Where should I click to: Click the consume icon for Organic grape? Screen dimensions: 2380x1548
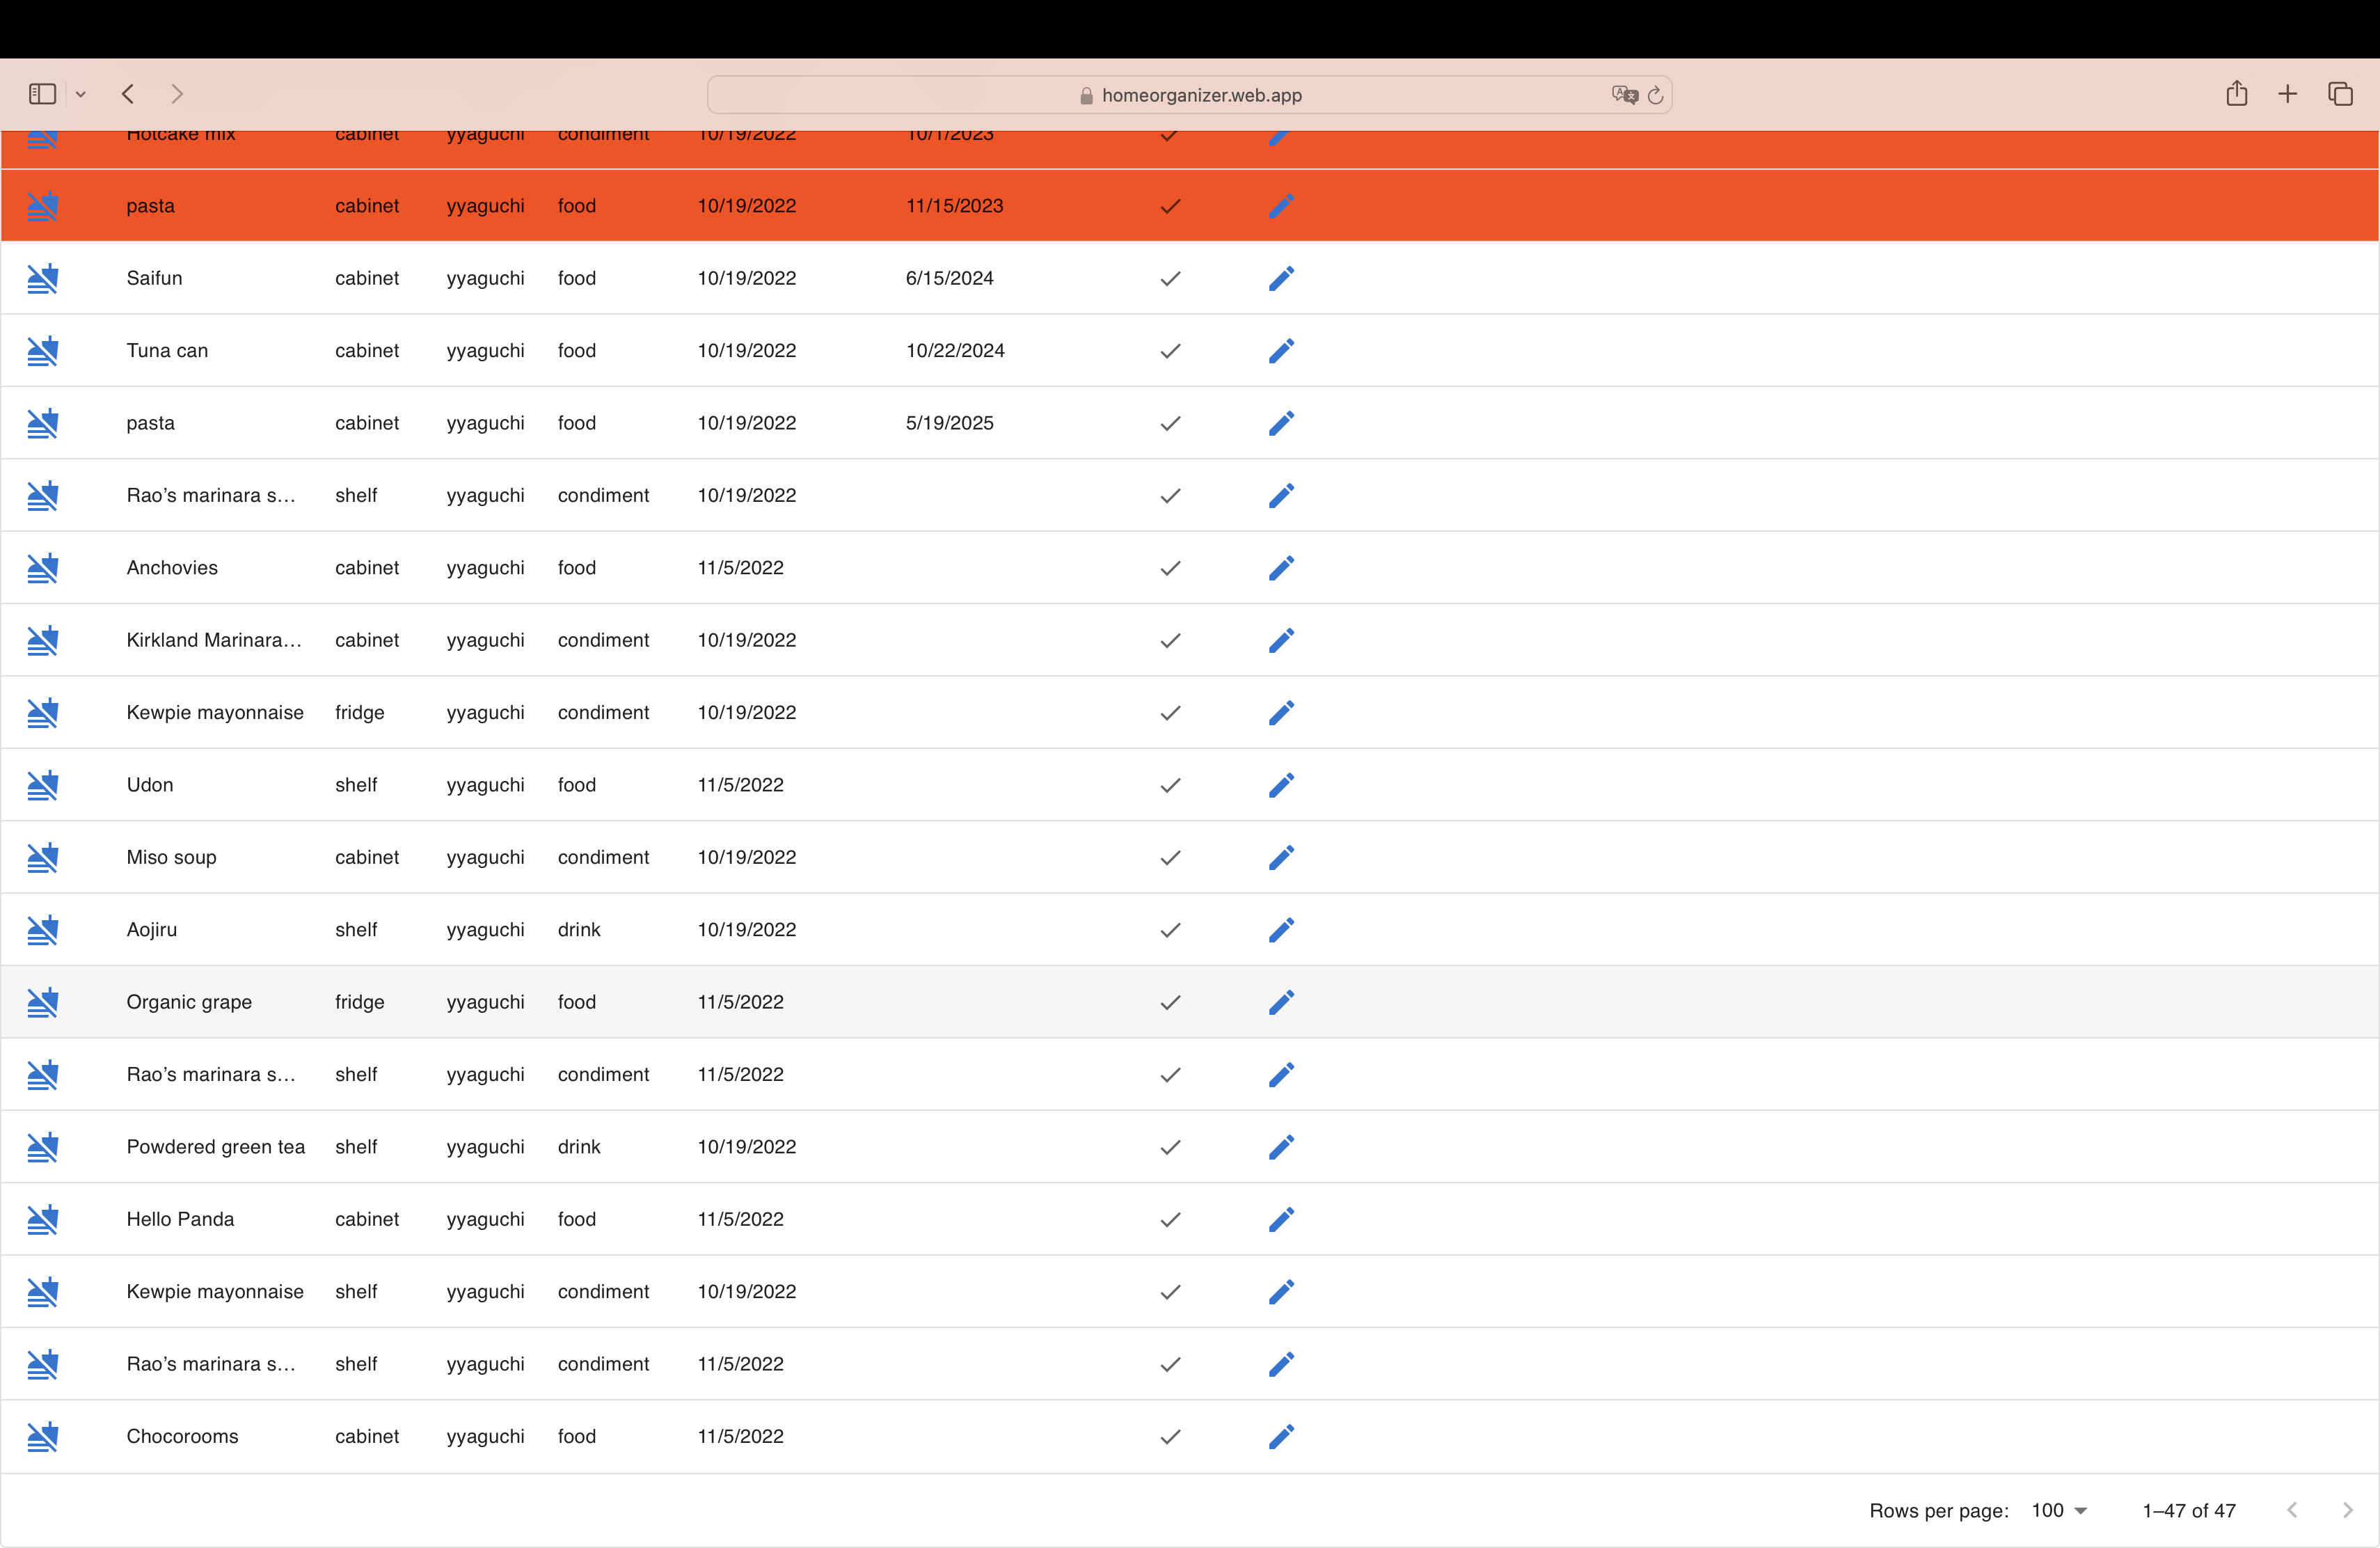42,1002
